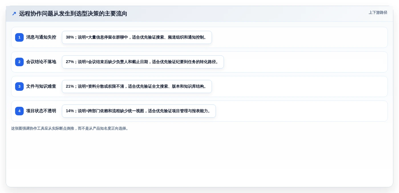This screenshot has height=193, width=399.
Task: Click the 项目状态不透明 label
Action: point(41,111)
